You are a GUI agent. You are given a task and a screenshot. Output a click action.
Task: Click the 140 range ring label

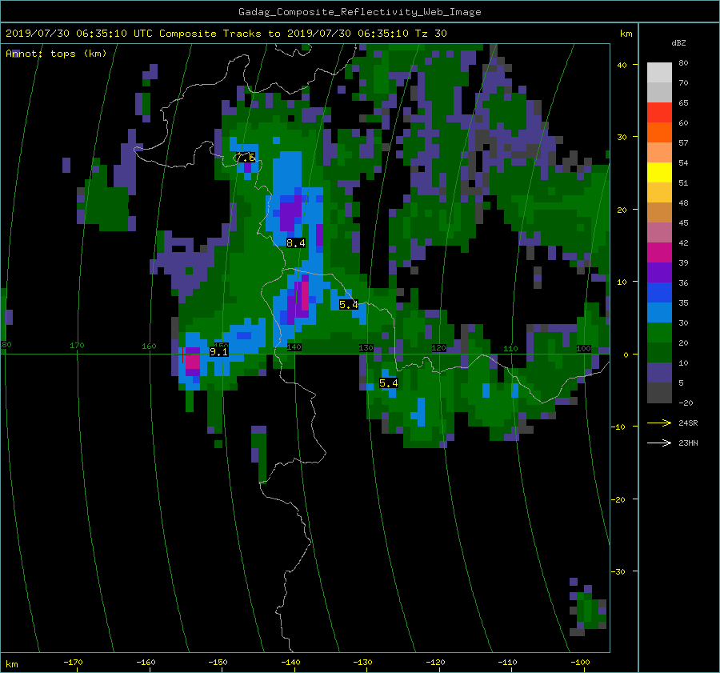(x=294, y=347)
